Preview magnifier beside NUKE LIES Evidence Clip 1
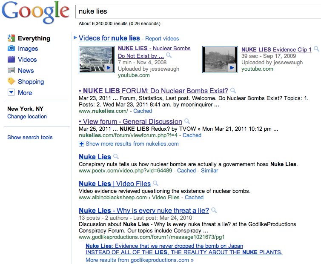The image size is (321, 264). tap(316, 49)
